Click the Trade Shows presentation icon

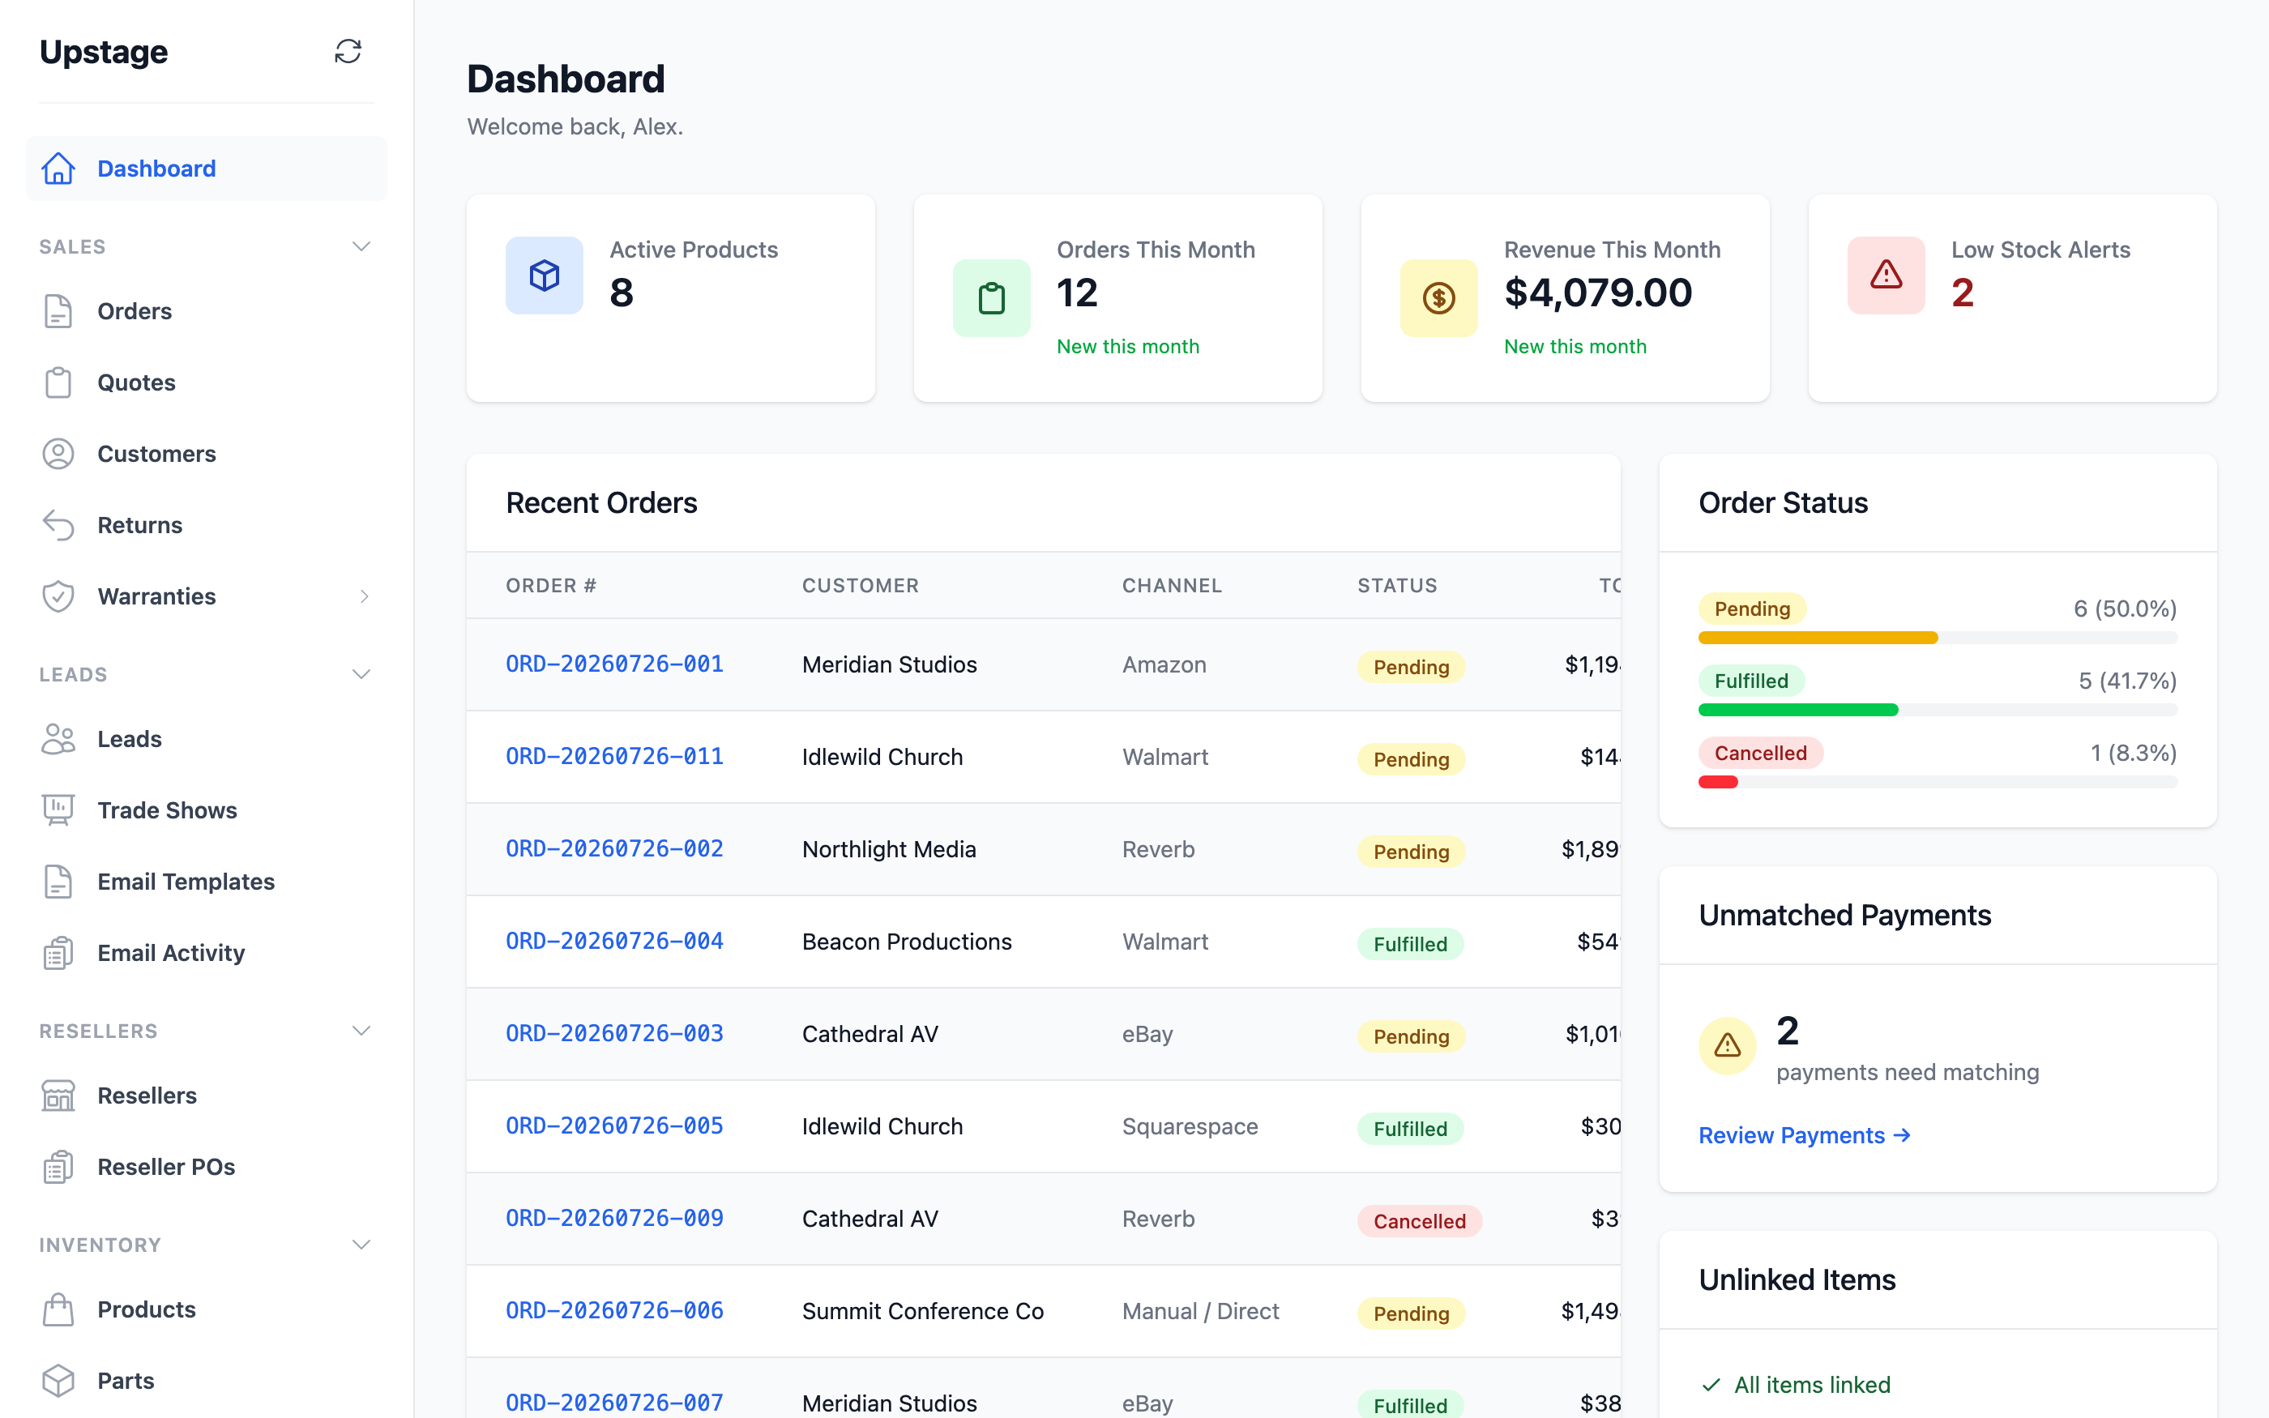(x=58, y=810)
